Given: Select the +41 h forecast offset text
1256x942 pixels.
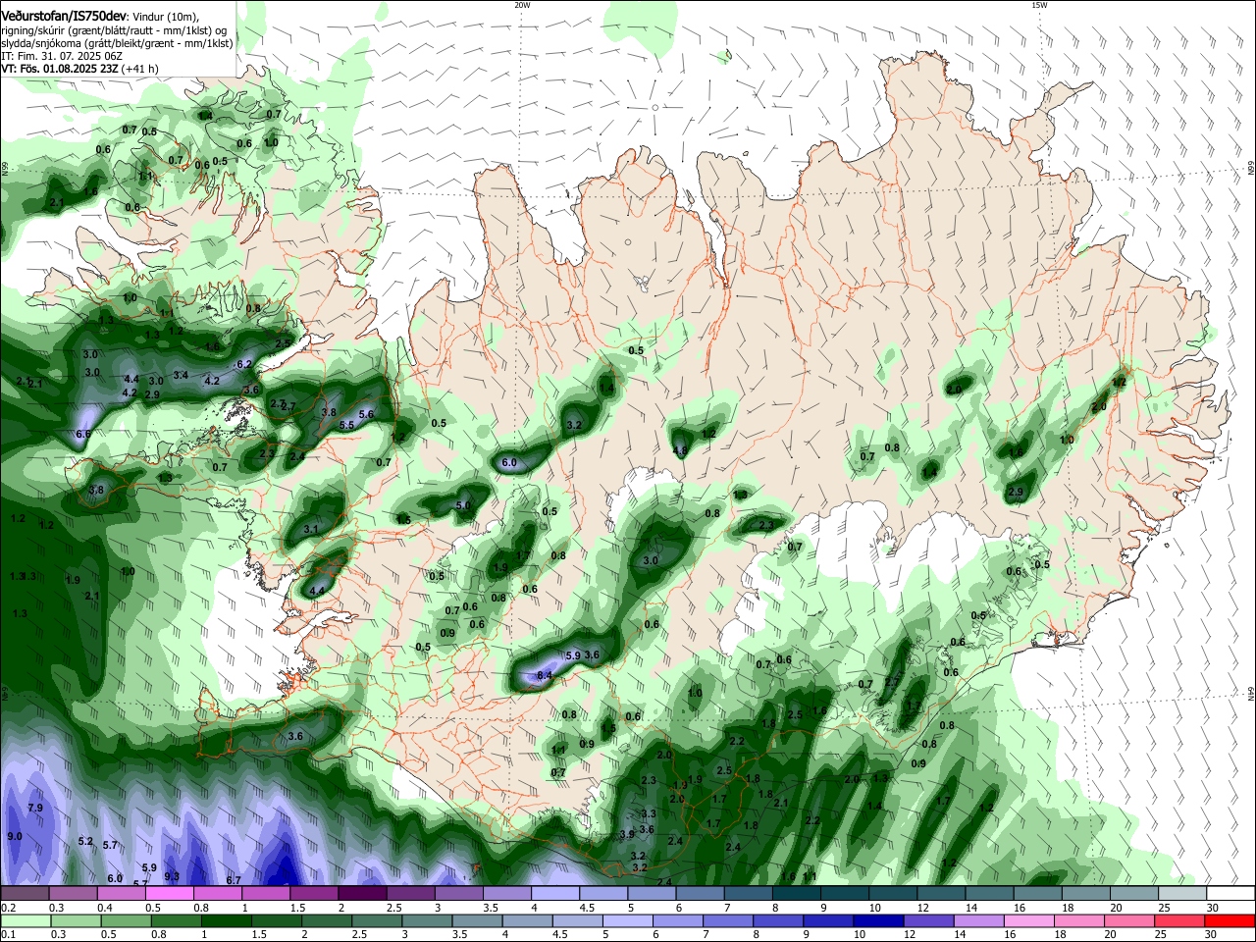Looking at the screenshot, I should pyautogui.click(x=140, y=69).
